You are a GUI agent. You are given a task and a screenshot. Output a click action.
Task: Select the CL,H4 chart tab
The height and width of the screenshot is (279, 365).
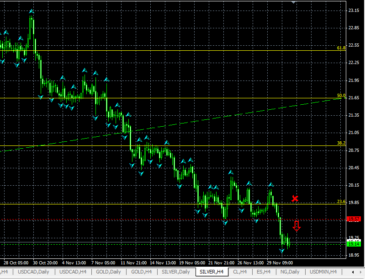(x=239, y=272)
